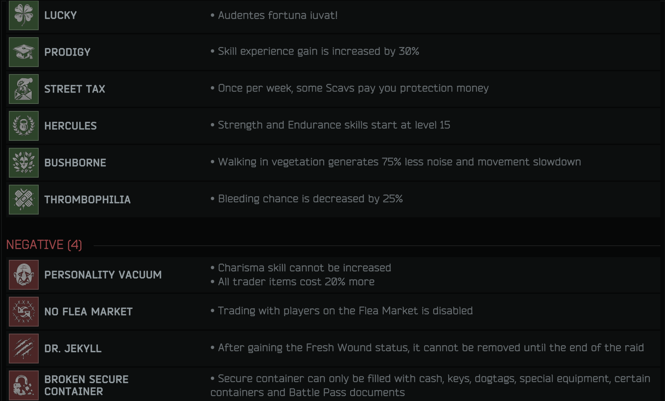Click the Personality Vacuum face icon
The width and height of the screenshot is (665, 401).
tap(24, 275)
